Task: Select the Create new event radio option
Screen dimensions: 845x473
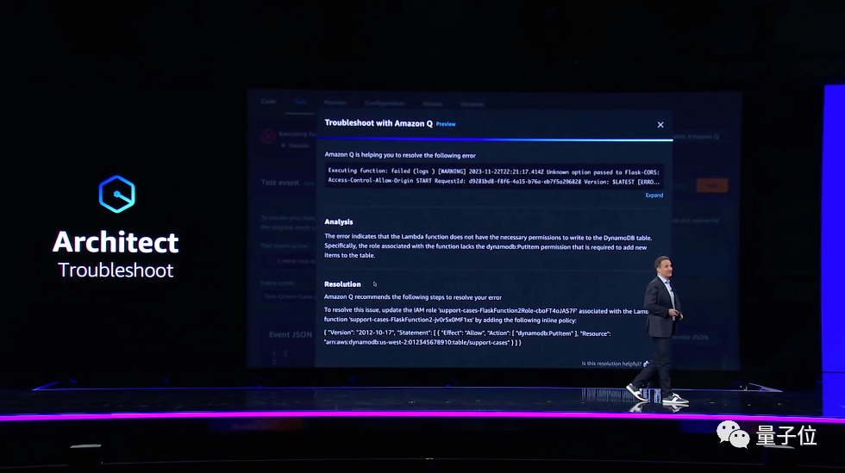Action: [x=270, y=259]
